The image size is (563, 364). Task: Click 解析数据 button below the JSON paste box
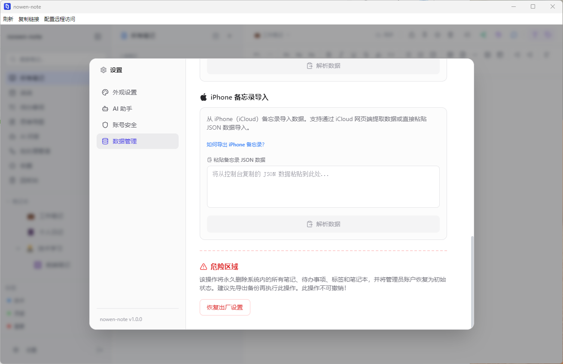tap(323, 224)
